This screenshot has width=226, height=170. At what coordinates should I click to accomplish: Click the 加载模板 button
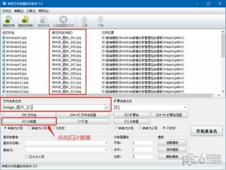(x=172, y=143)
